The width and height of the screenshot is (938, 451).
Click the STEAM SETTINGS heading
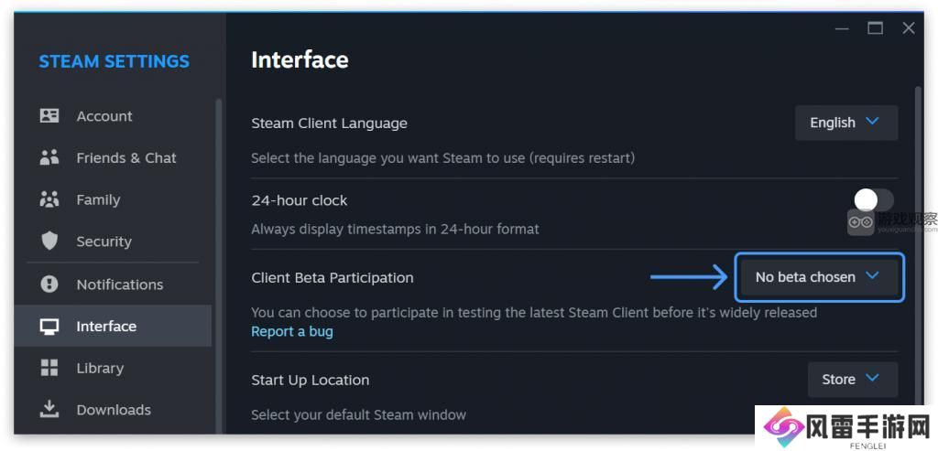tap(115, 61)
